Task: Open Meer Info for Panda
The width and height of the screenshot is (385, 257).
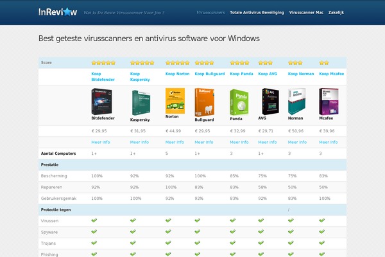Action: (239, 142)
